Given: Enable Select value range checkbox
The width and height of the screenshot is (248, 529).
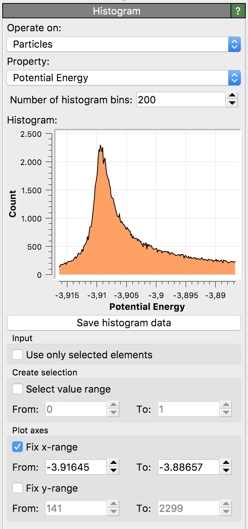Looking at the screenshot, I should point(17,389).
